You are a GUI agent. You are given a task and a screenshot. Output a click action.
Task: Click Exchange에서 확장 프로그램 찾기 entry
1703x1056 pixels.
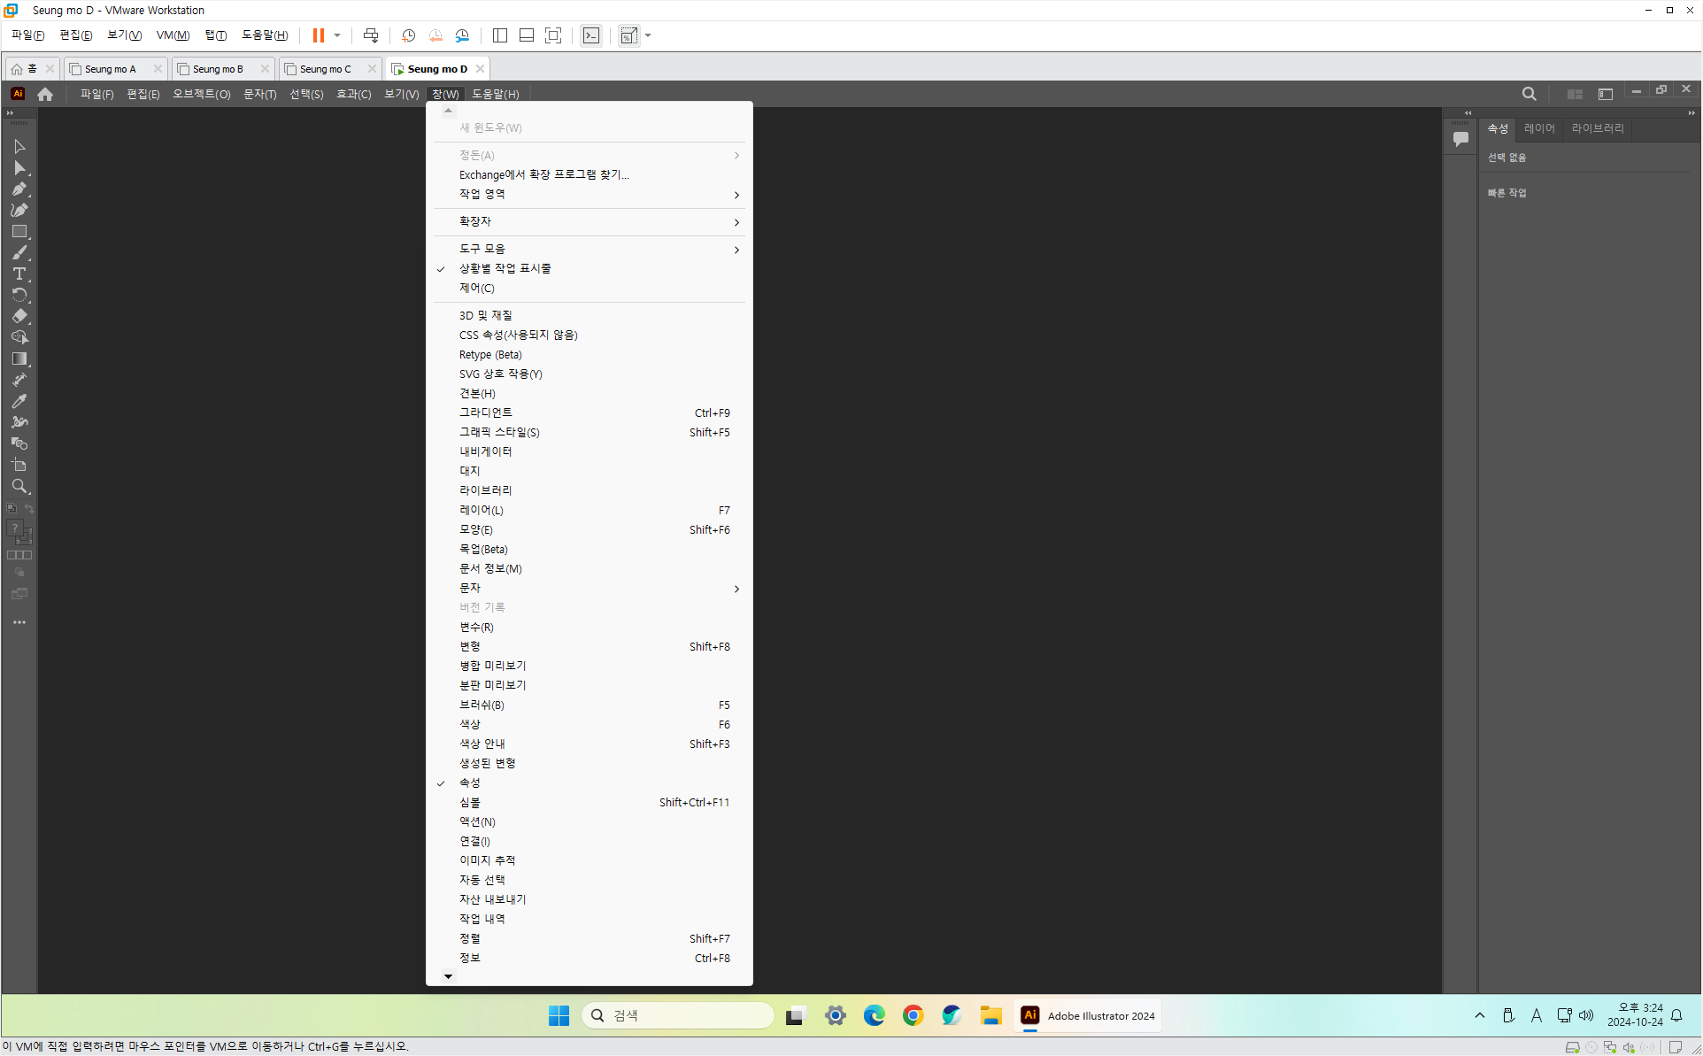pos(543,174)
